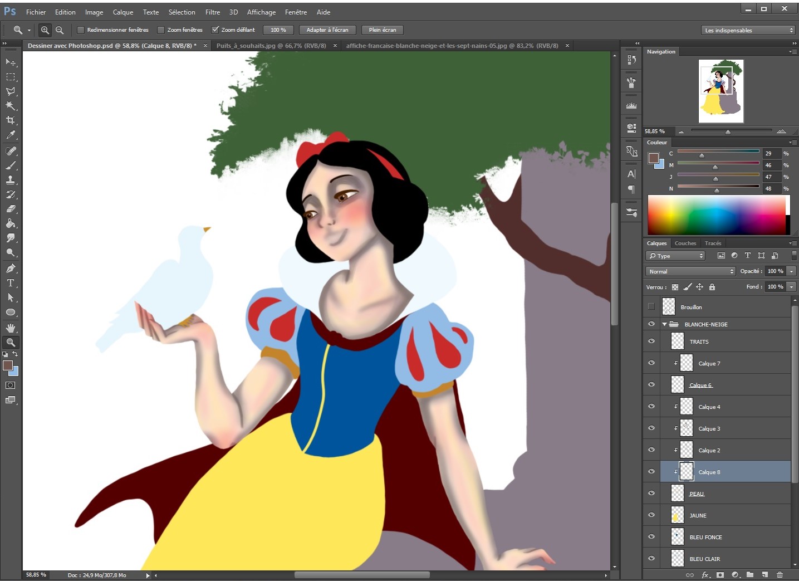This screenshot has width=799, height=581.
Task: Collapse the BLANCHE-NEIGE layer group
Action: (x=664, y=324)
